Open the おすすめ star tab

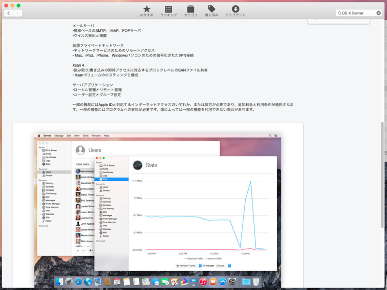(147, 11)
